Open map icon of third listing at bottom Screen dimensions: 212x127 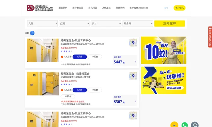coord(133,115)
